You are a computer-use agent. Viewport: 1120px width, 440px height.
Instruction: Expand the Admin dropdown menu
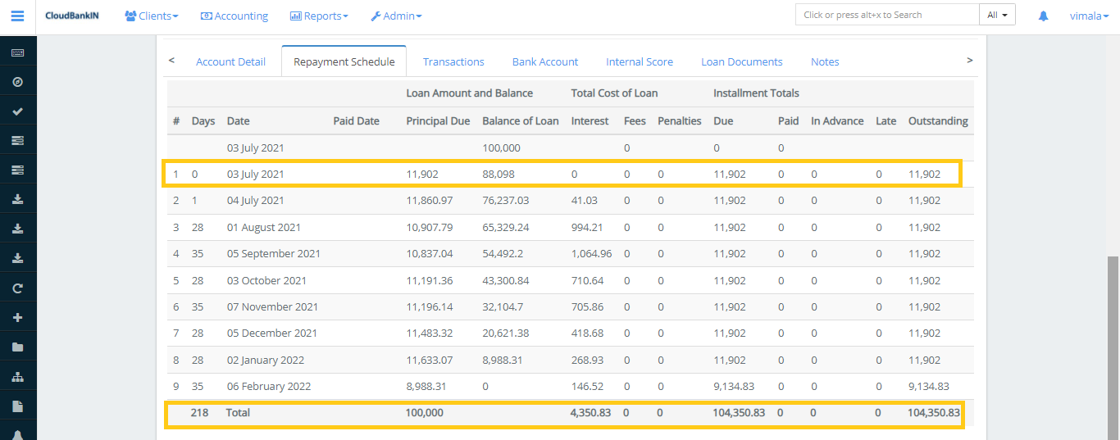pos(396,16)
